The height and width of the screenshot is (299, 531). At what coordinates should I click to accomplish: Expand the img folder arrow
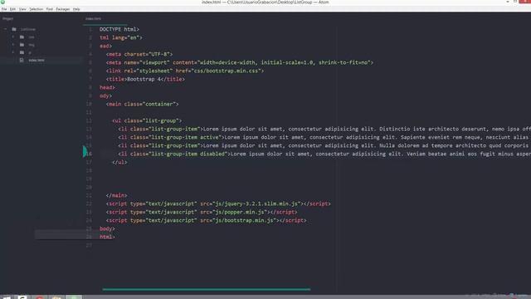[13, 45]
